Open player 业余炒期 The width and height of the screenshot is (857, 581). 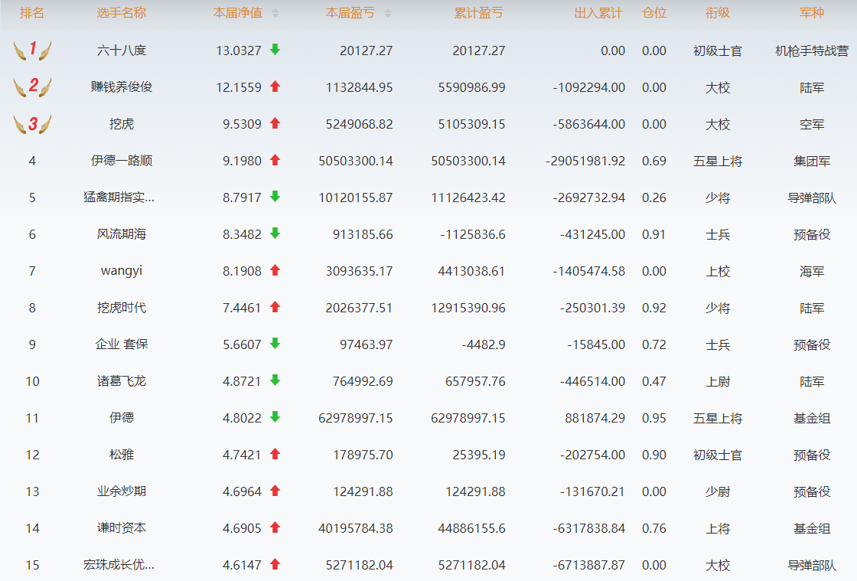(x=122, y=491)
